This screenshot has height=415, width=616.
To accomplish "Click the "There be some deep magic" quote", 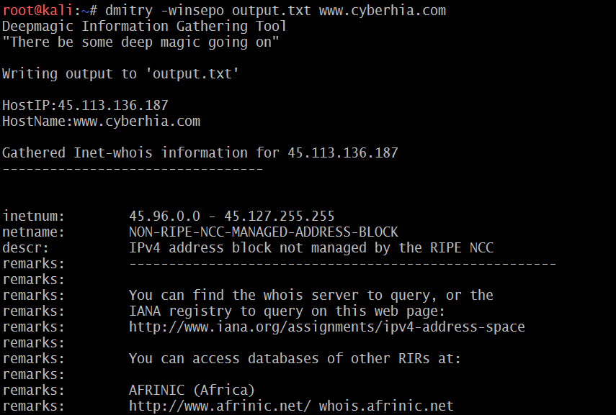I will click(140, 42).
